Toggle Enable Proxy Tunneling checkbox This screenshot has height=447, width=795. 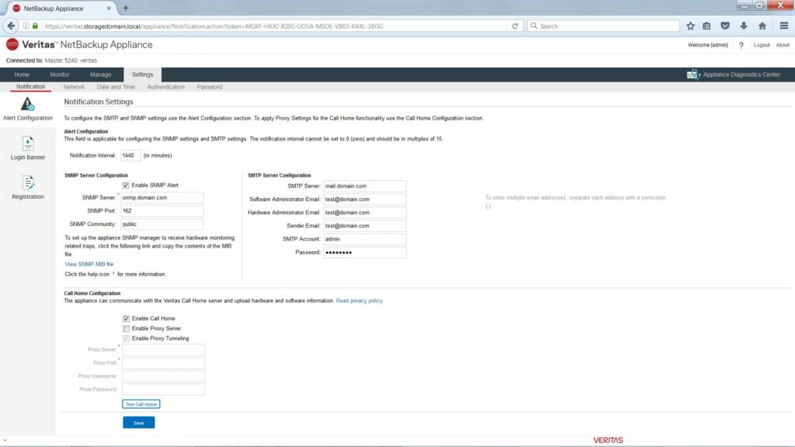tap(127, 338)
